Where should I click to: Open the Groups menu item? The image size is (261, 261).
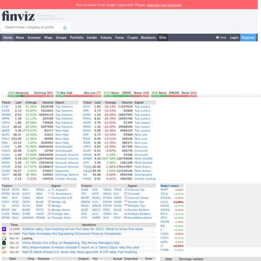point(61,37)
